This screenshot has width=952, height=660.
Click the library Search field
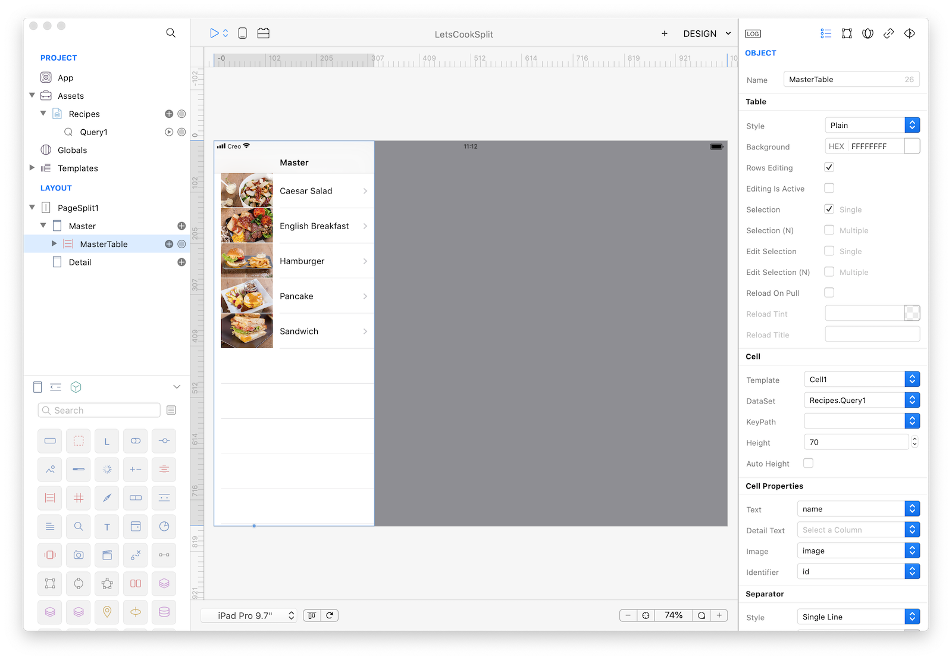(x=99, y=410)
